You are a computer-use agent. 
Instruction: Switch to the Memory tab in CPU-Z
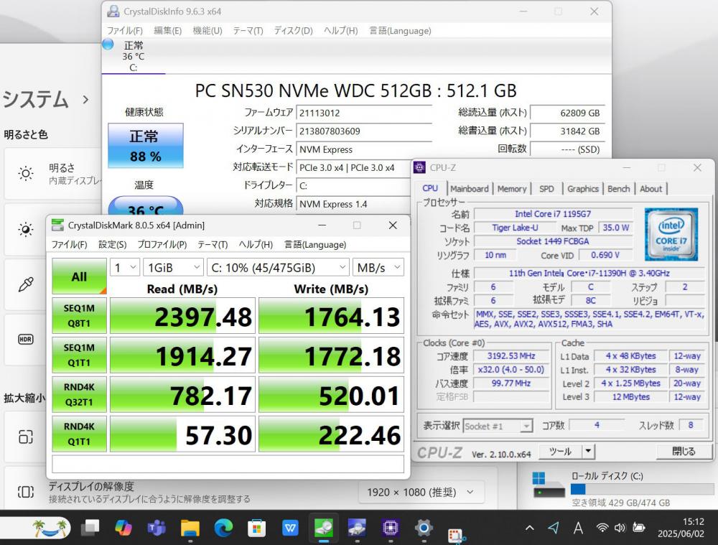(511, 189)
